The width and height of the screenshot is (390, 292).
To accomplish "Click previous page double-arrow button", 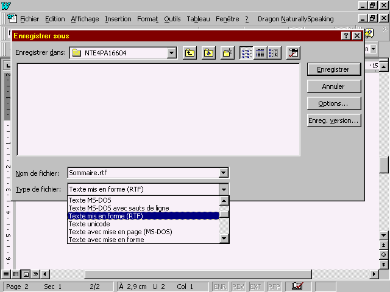I will (x=383, y=245).
